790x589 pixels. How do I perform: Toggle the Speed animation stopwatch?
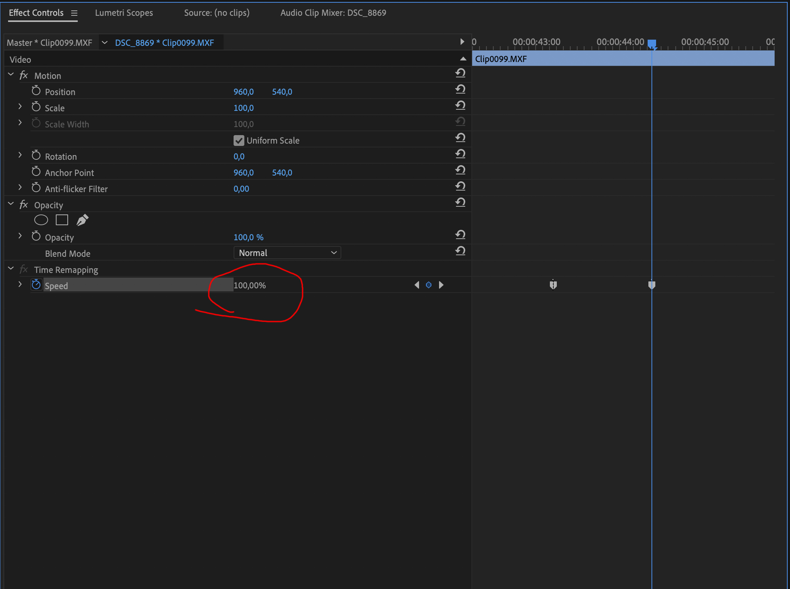click(x=36, y=284)
